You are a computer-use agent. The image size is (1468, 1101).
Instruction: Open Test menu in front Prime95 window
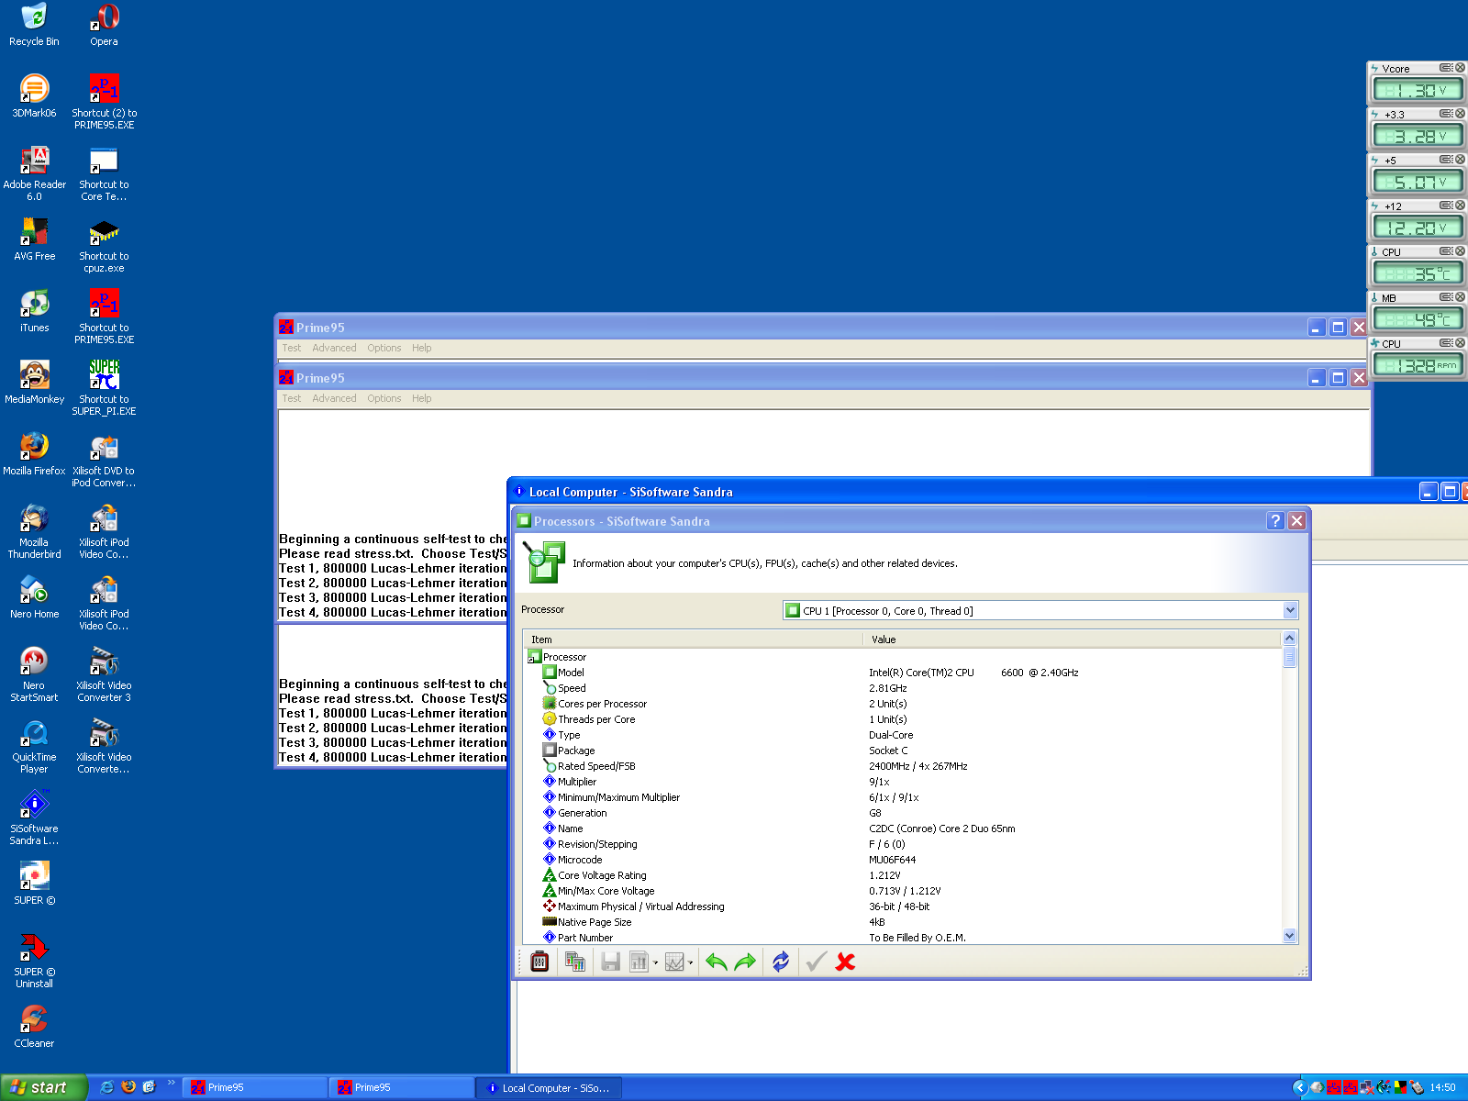[x=292, y=398]
